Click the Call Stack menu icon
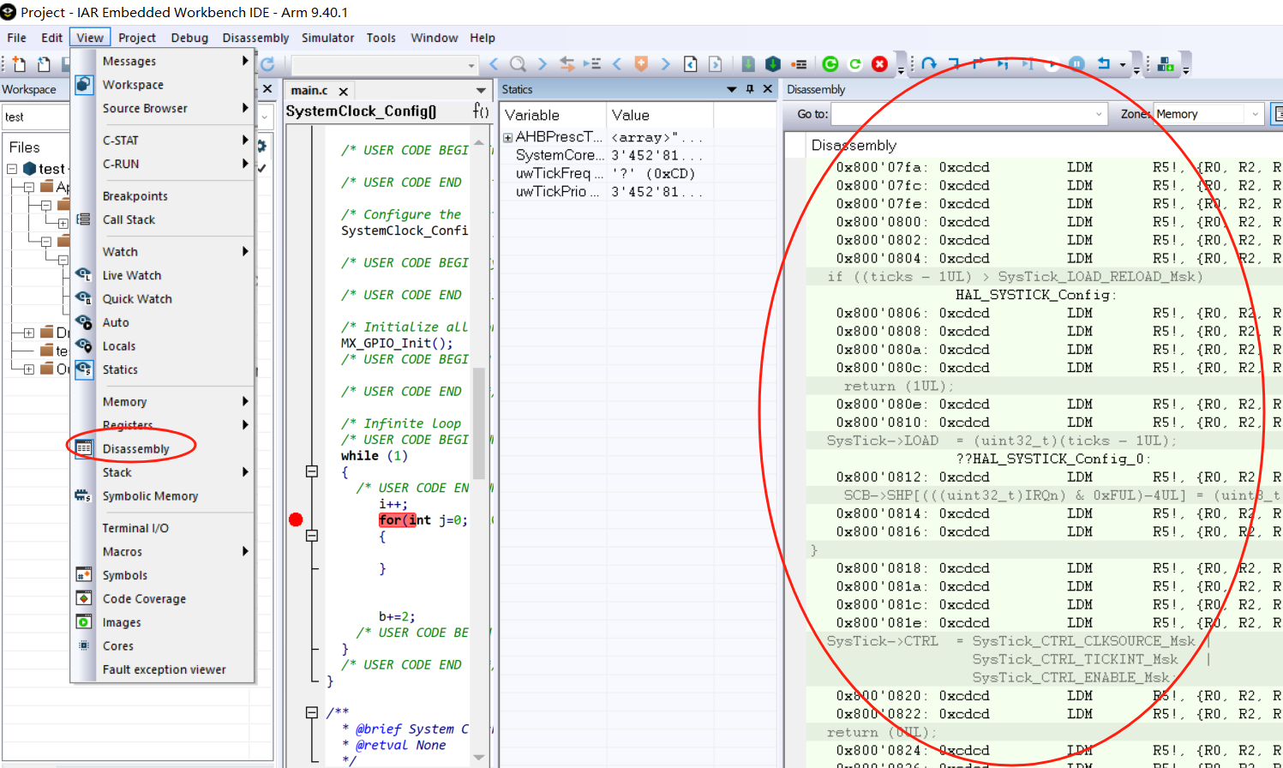The height and width of the screenshot is (768, 1283). [84, 219]
